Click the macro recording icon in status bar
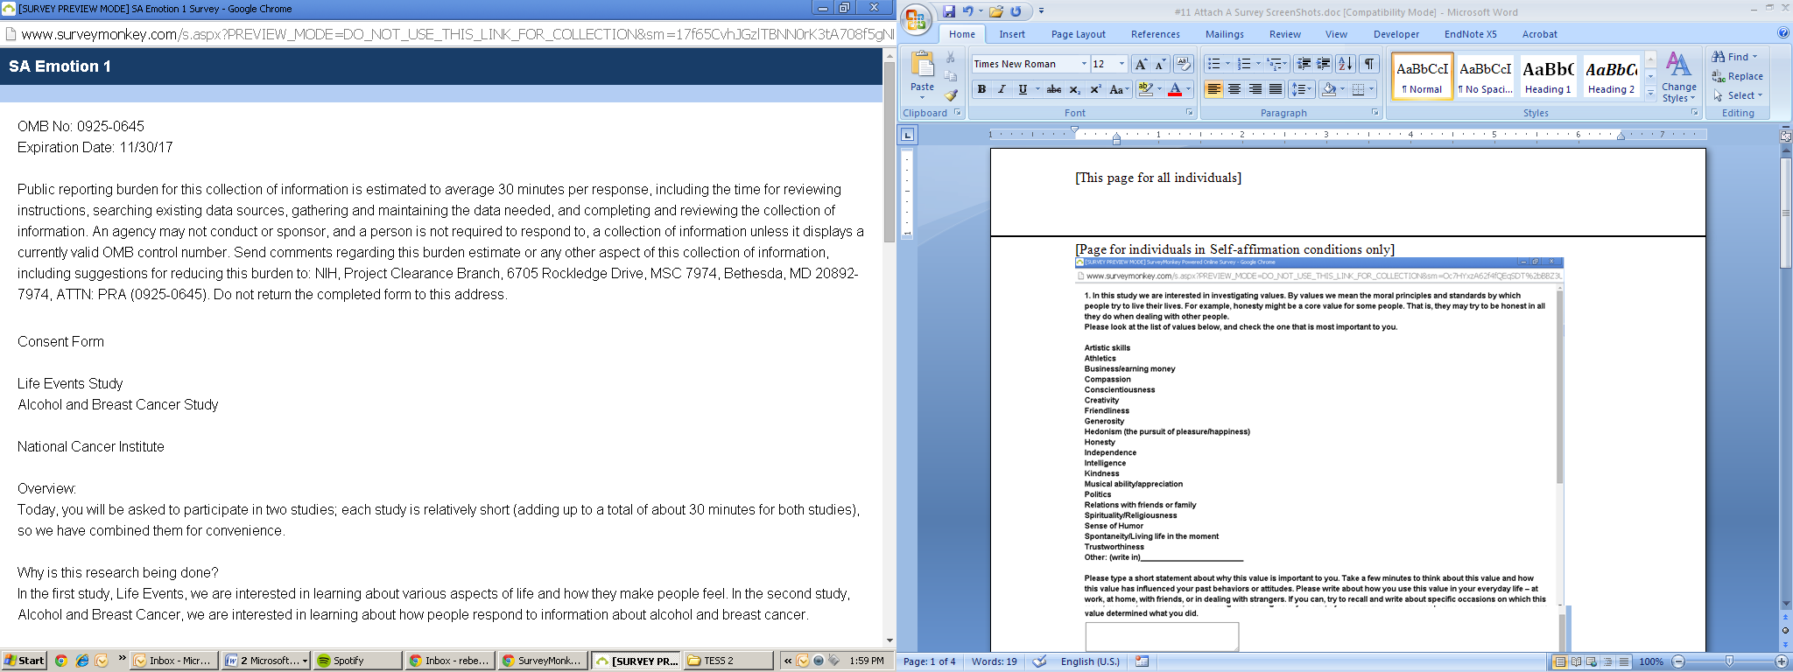The height and width of the screenshot is (672, 1793). tap(1143, 661)
